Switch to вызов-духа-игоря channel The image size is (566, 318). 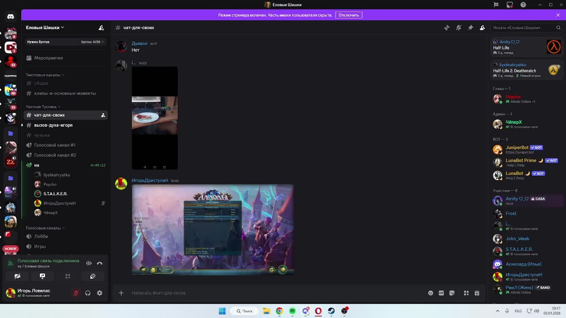click(66, 125)
